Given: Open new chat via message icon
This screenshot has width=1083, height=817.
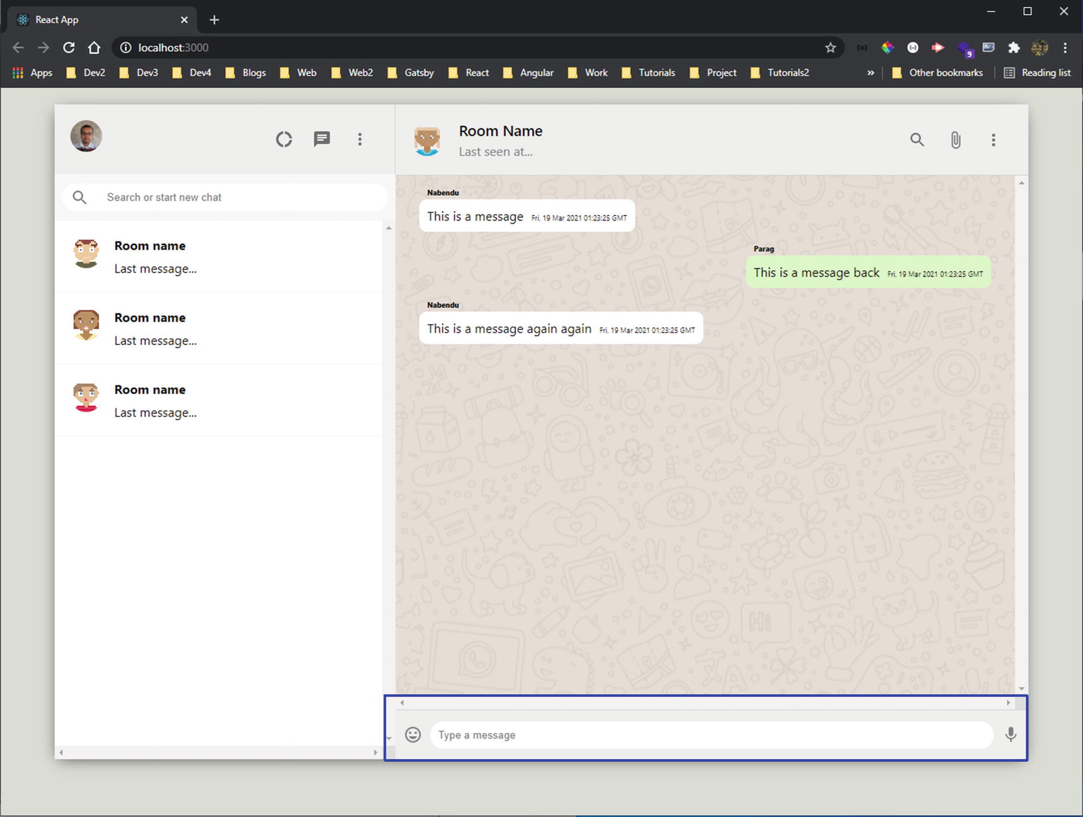Looking at the screenshot, I should [322, 139].
